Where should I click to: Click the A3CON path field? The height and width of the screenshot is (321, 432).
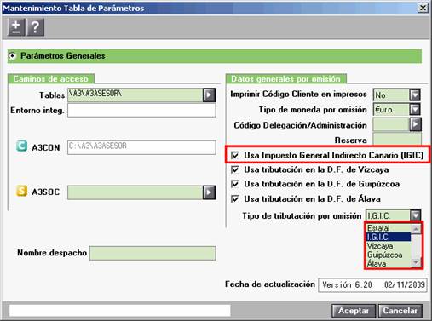141,147
